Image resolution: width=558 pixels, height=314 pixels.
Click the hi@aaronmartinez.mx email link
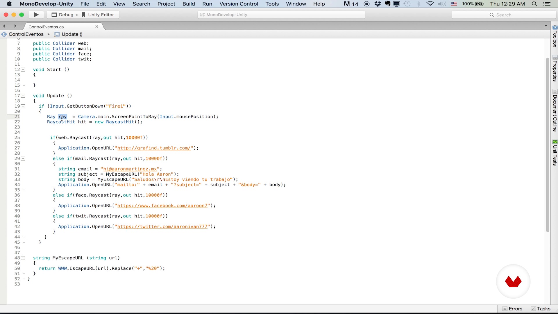[x=130, y=169]
